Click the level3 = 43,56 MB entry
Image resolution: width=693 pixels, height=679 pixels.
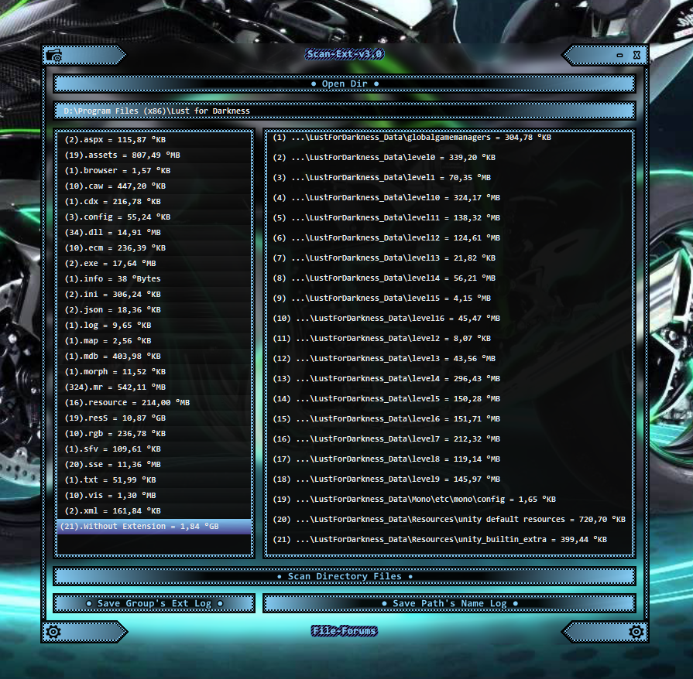tap(383, 359)
